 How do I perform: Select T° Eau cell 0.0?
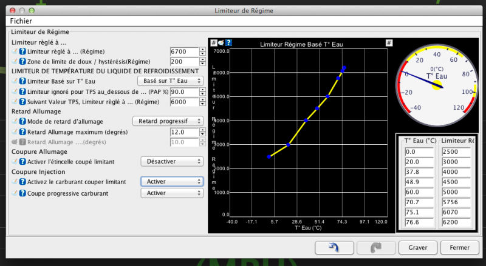coord(419,152)
